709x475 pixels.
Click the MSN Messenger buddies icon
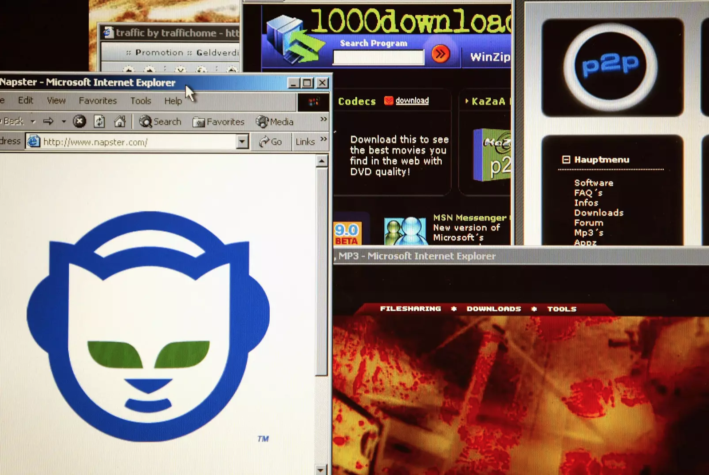tap(405, 231)
